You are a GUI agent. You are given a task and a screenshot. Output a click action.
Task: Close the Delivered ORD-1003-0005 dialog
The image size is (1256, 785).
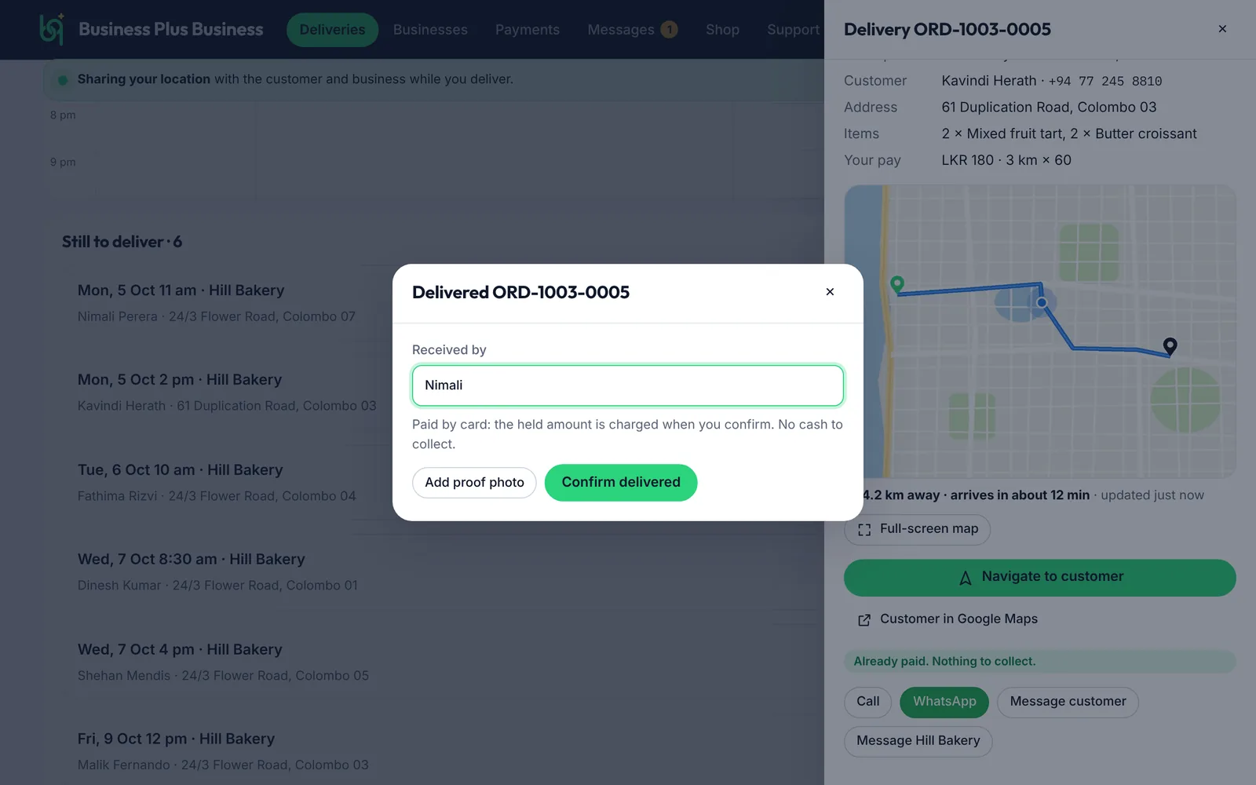830,292
